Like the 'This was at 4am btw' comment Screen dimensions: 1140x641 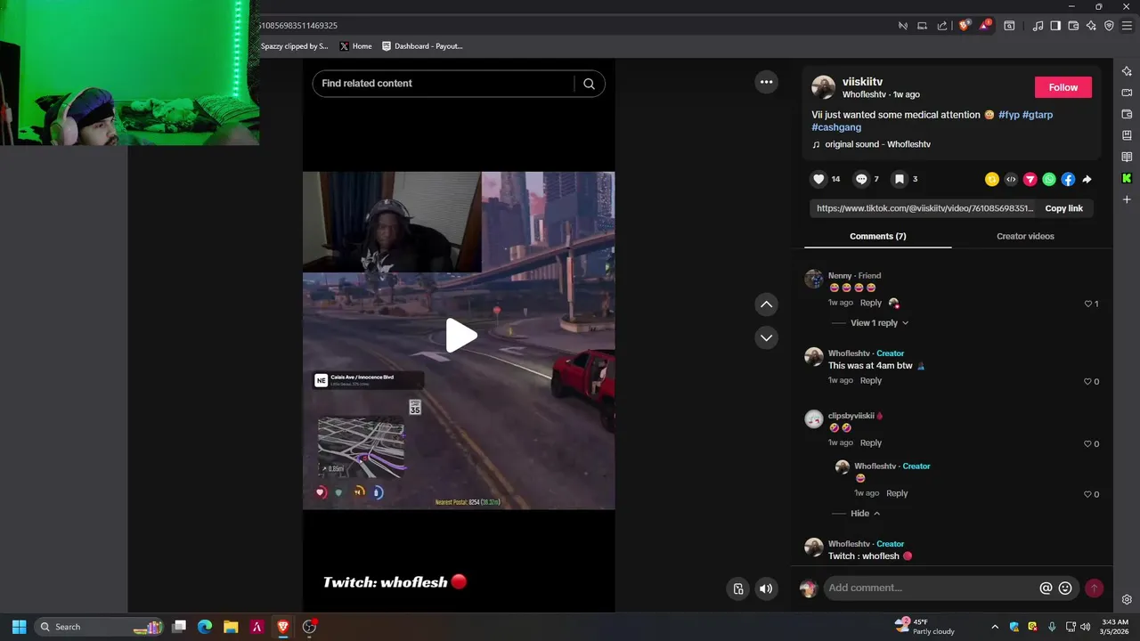coord(1087,381)
